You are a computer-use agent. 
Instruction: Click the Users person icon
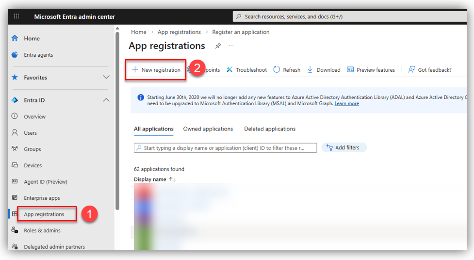[15, 132]
